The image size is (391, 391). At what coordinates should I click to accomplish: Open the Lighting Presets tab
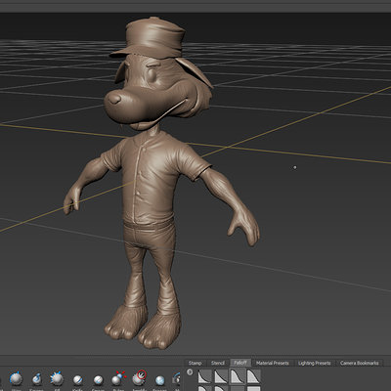tap(314, 363)
